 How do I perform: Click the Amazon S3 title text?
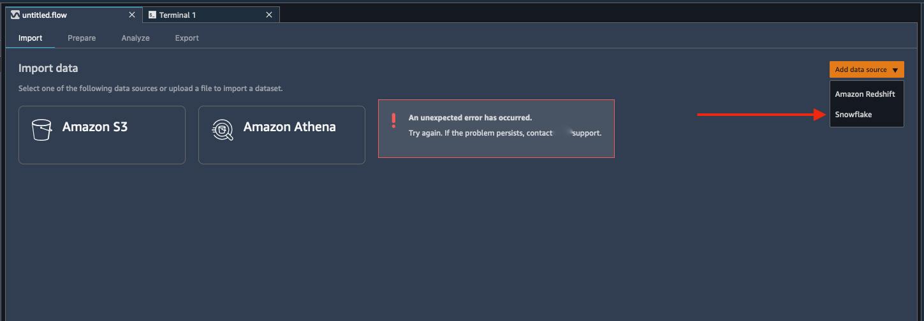tap(95, 127)
